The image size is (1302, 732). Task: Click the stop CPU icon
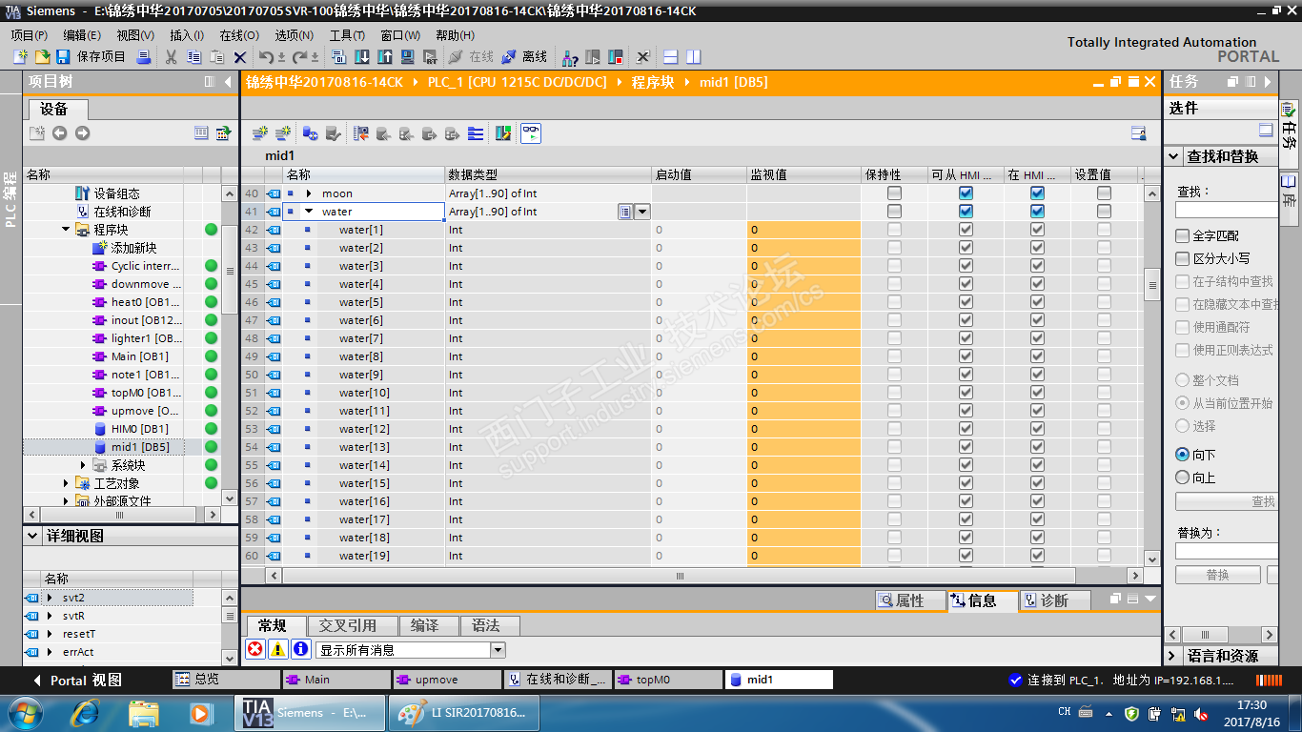(x=615, y=57)
